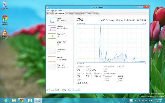Viewport: 165px width, 103px height.
Task: Open the View menu
Action: [x=60, y=10]
